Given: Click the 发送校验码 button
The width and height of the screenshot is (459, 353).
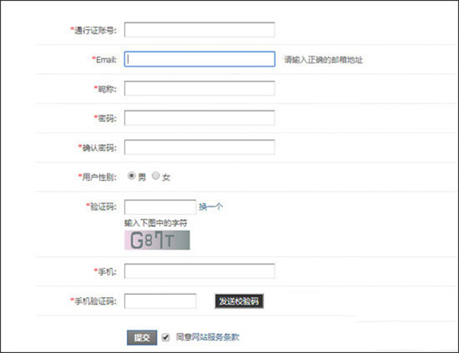Looking at the screenshot, I should [239, 301].
